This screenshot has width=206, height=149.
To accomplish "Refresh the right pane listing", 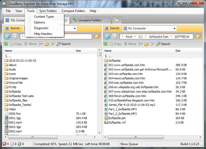I will pos(106,44).
